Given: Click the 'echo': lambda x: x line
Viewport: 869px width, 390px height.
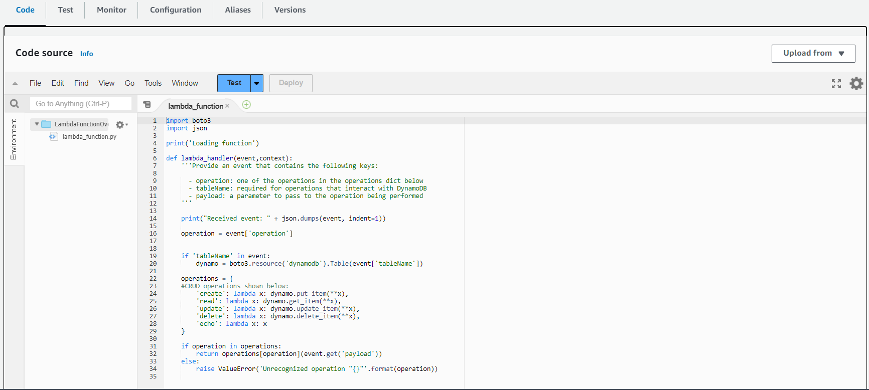Looking at the screenshot, I should coord(231,324).
